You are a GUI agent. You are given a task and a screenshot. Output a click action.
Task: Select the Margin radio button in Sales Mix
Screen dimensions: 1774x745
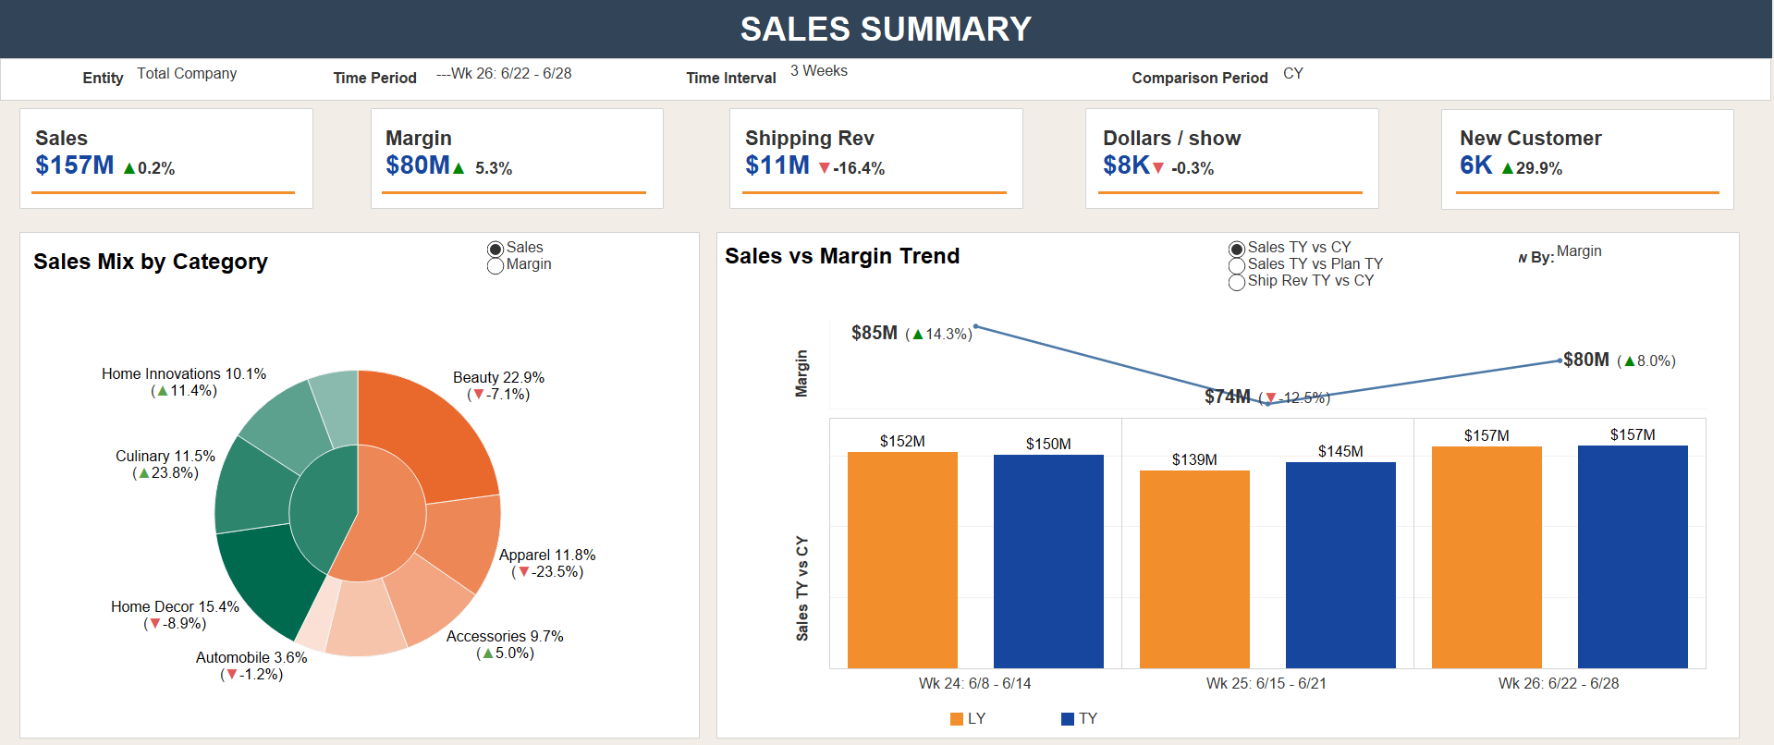point(495,266)
